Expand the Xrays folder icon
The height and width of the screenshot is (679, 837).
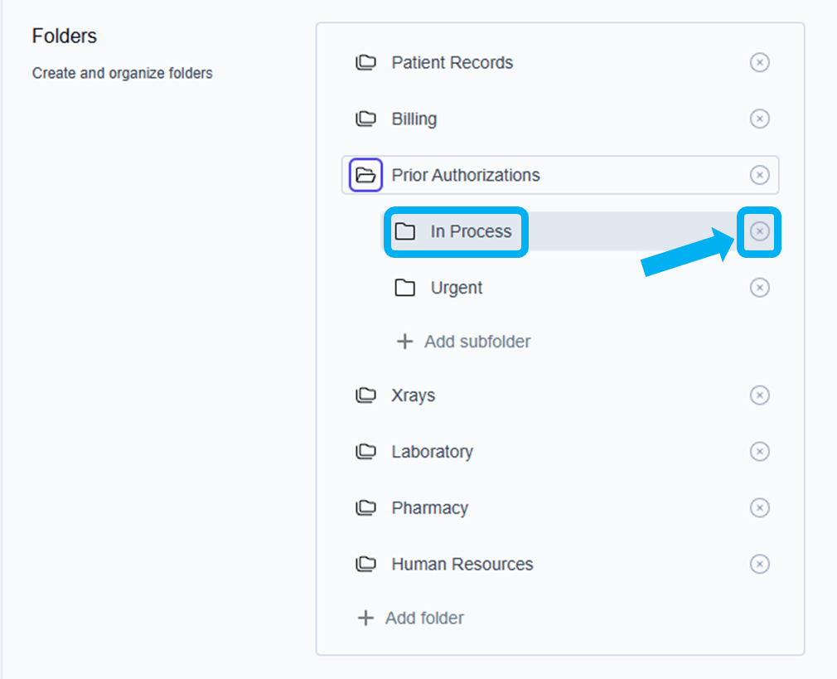coord(365,395)
